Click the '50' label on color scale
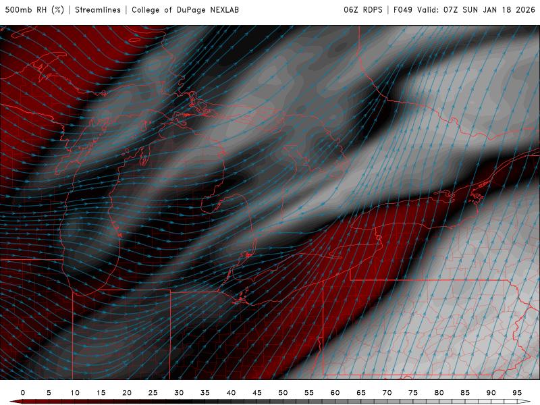 tap(283, 393)
